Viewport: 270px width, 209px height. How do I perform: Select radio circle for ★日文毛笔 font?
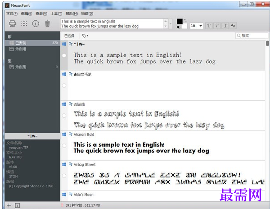[64, 85]
